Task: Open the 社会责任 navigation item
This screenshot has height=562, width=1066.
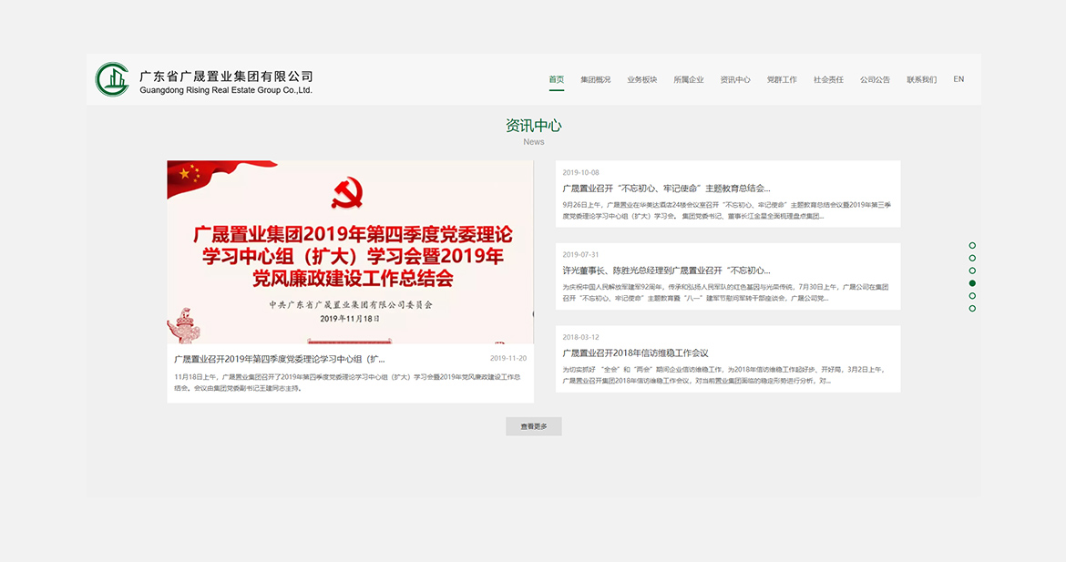Action: [828, 79]
